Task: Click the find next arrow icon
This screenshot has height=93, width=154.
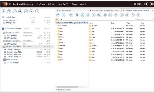Action: (94, 15)
